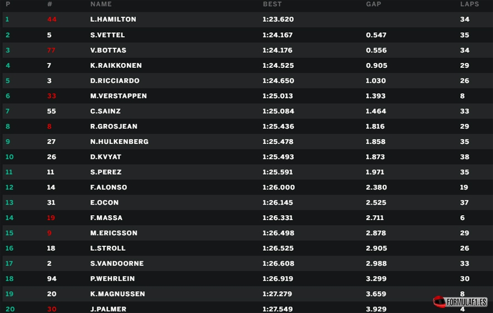Select D.KVYAT lap count 38
The width and height of the screenshot is (493, 313).
click(465, 157)
